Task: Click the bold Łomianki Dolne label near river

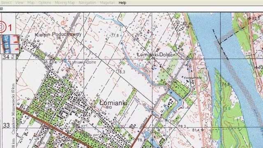Action: tap(155, 55)
